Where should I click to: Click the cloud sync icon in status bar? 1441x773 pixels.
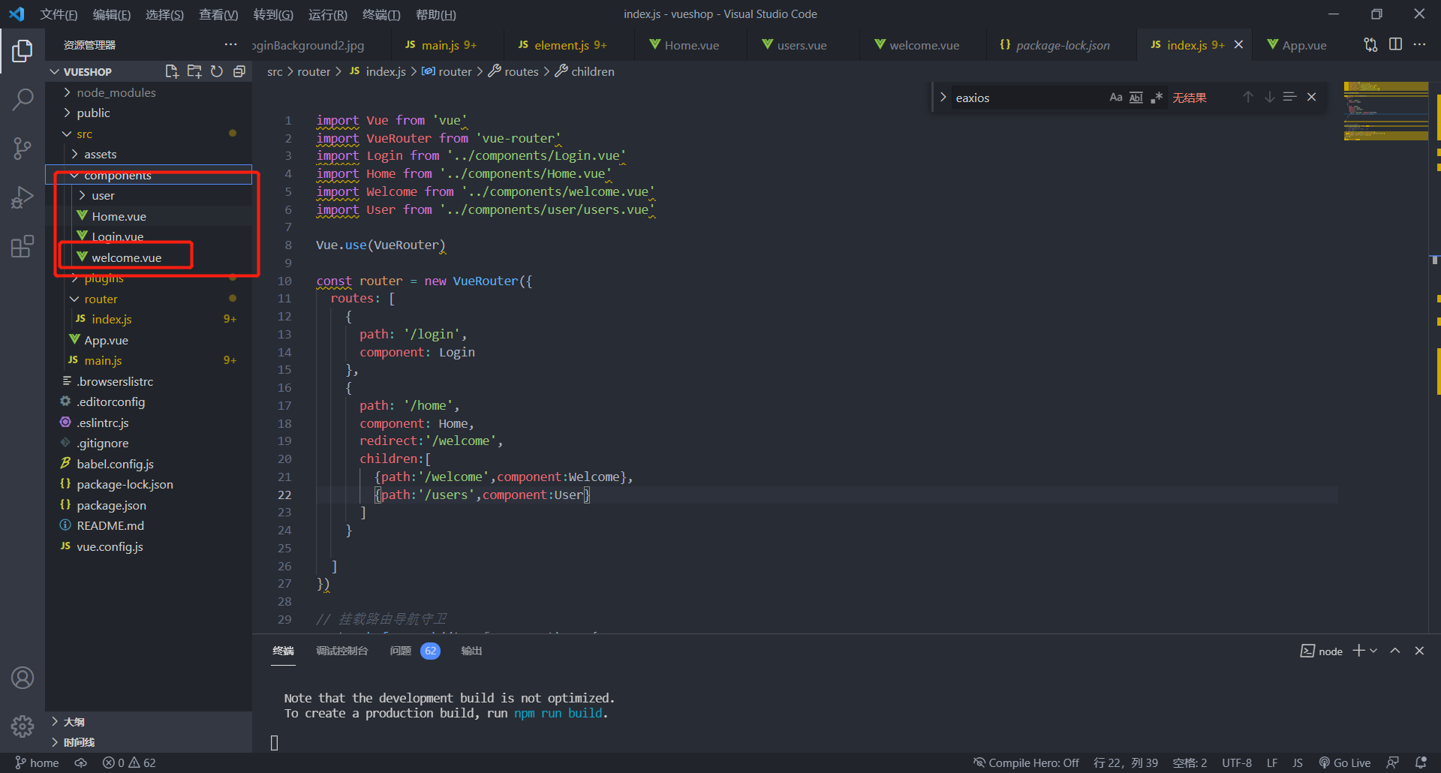(x=81, y=762)
